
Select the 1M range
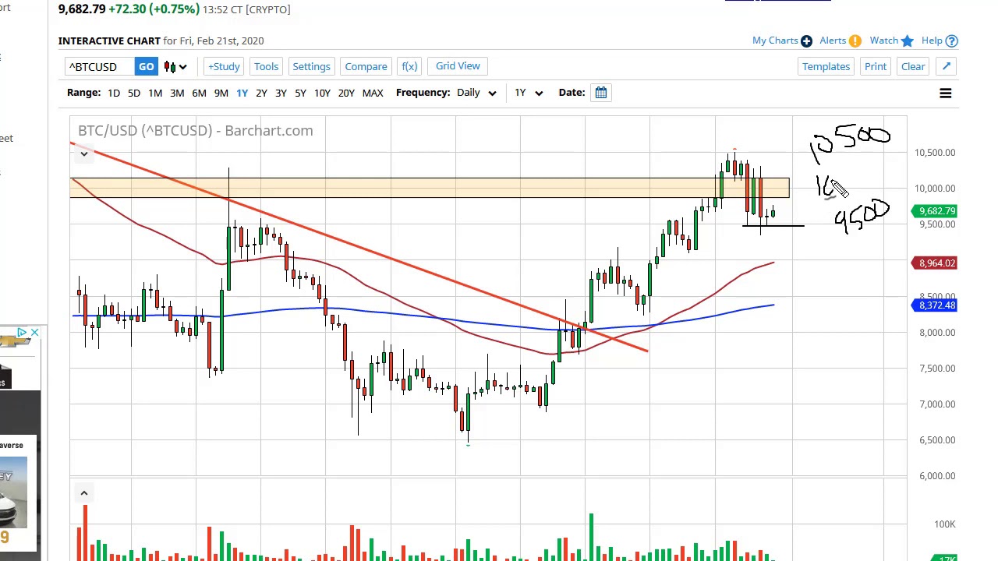[x=155, y=93]
